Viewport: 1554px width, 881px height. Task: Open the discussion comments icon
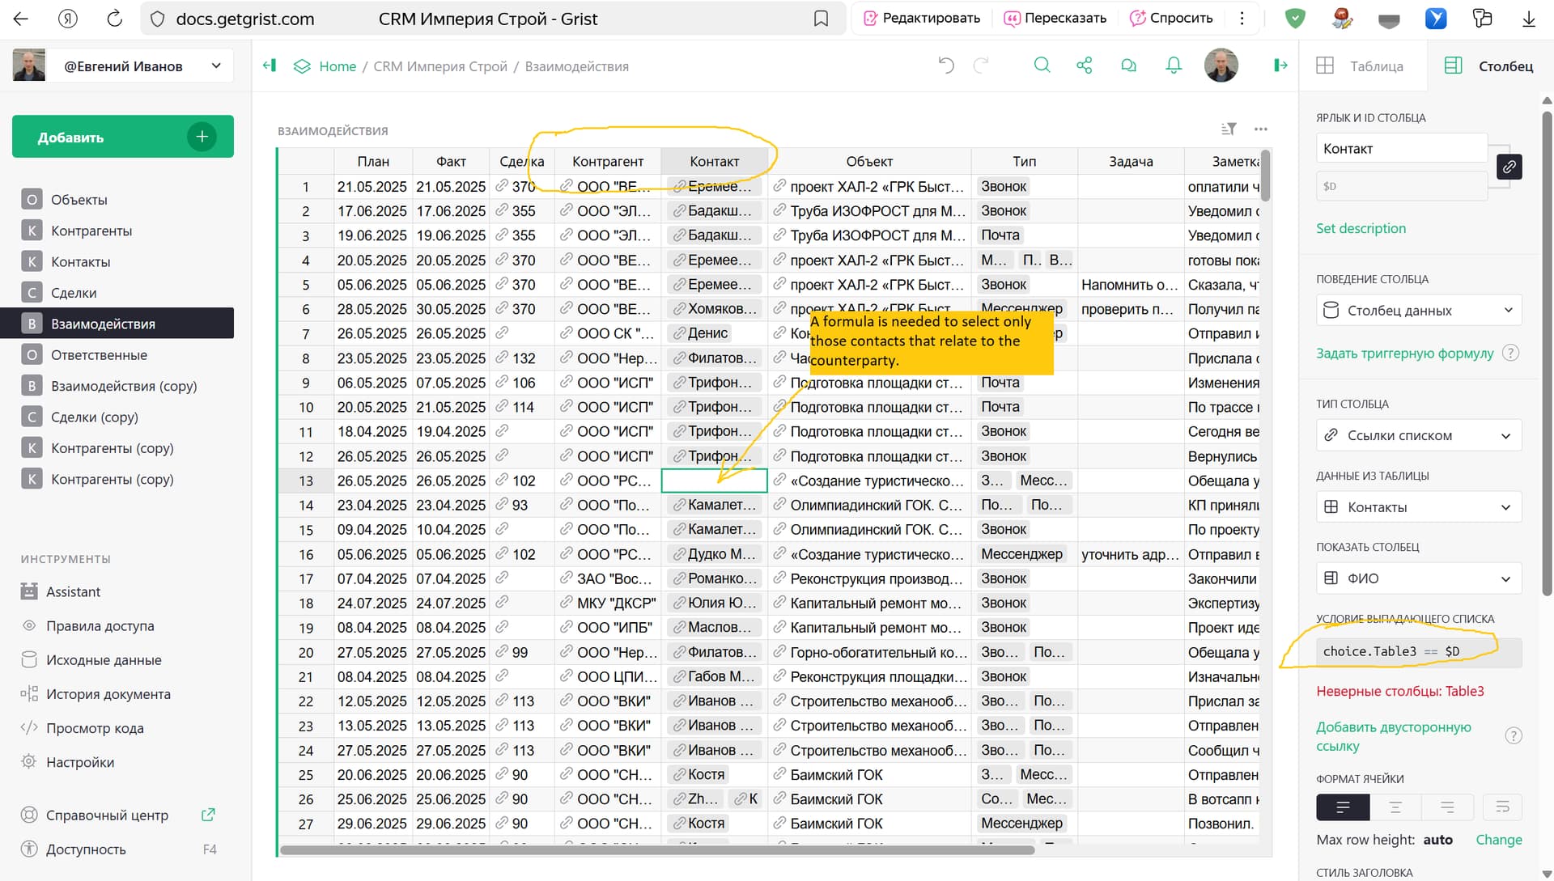1128,66
